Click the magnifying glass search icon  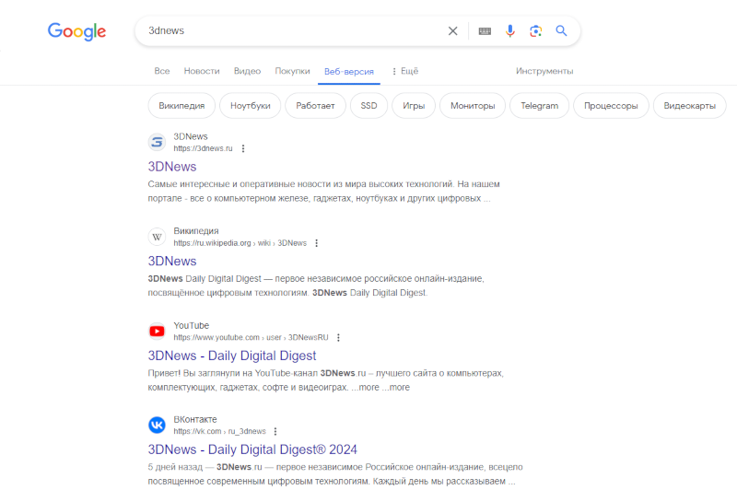point(561,30)
